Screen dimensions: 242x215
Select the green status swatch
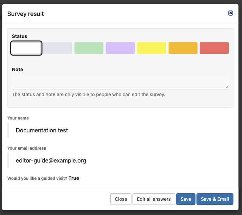(x=89, y=48)
